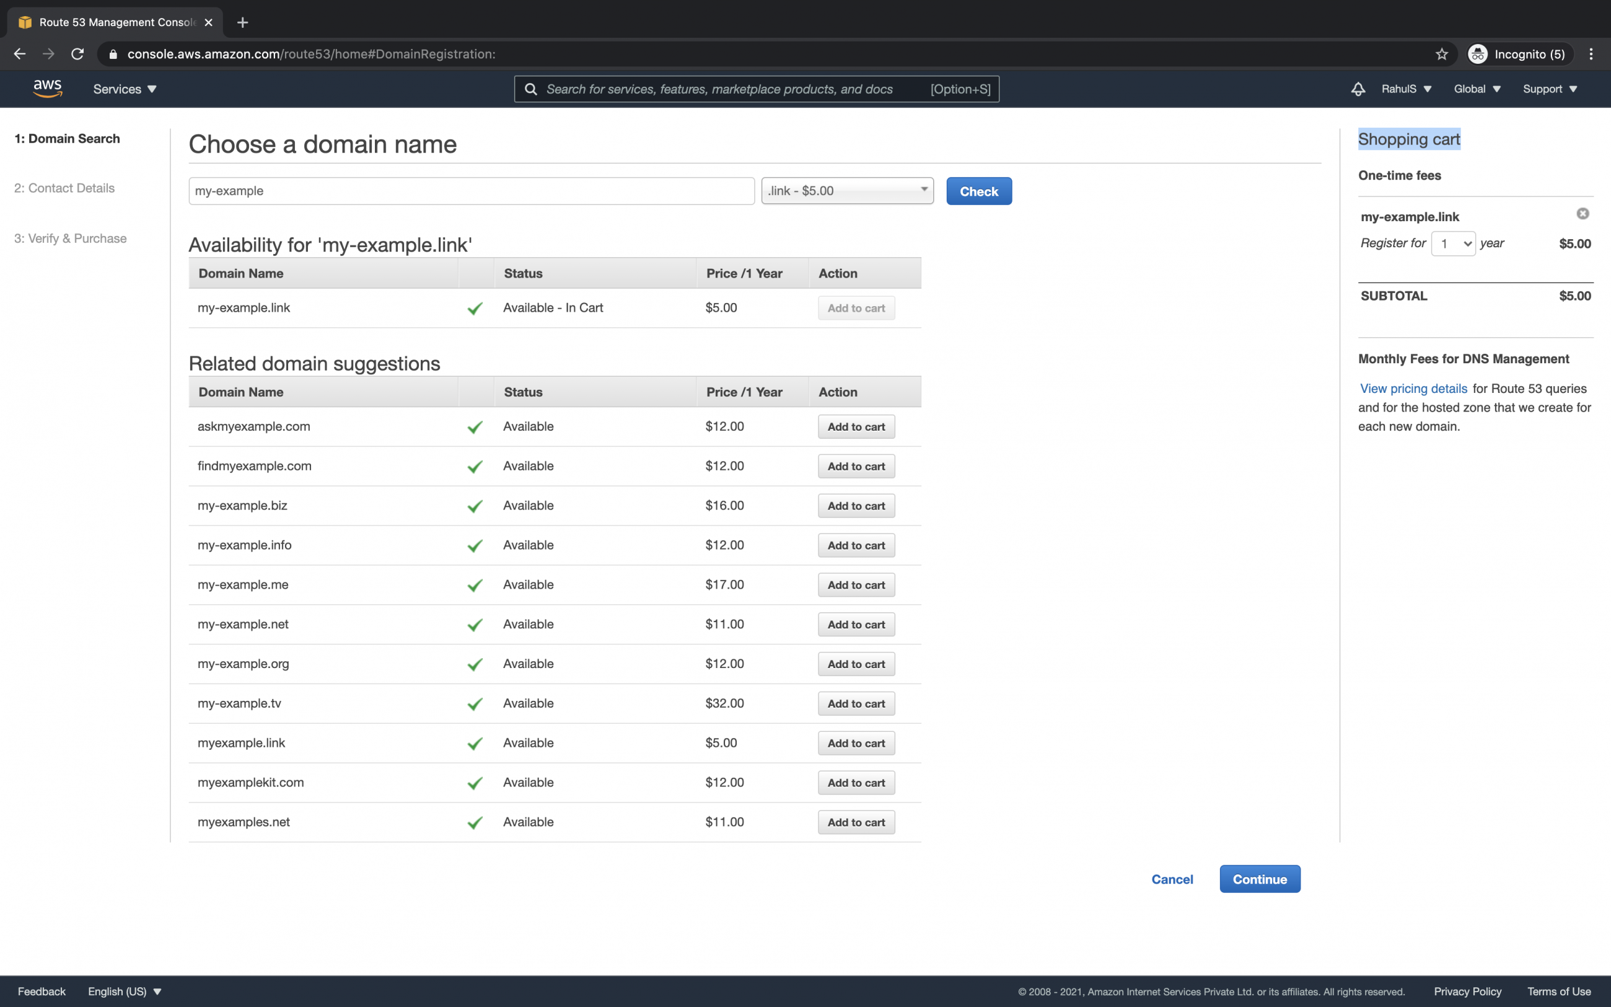Add my-example.net to cart
This screenshot has height=1007, width=1611.
click(856, 624)
